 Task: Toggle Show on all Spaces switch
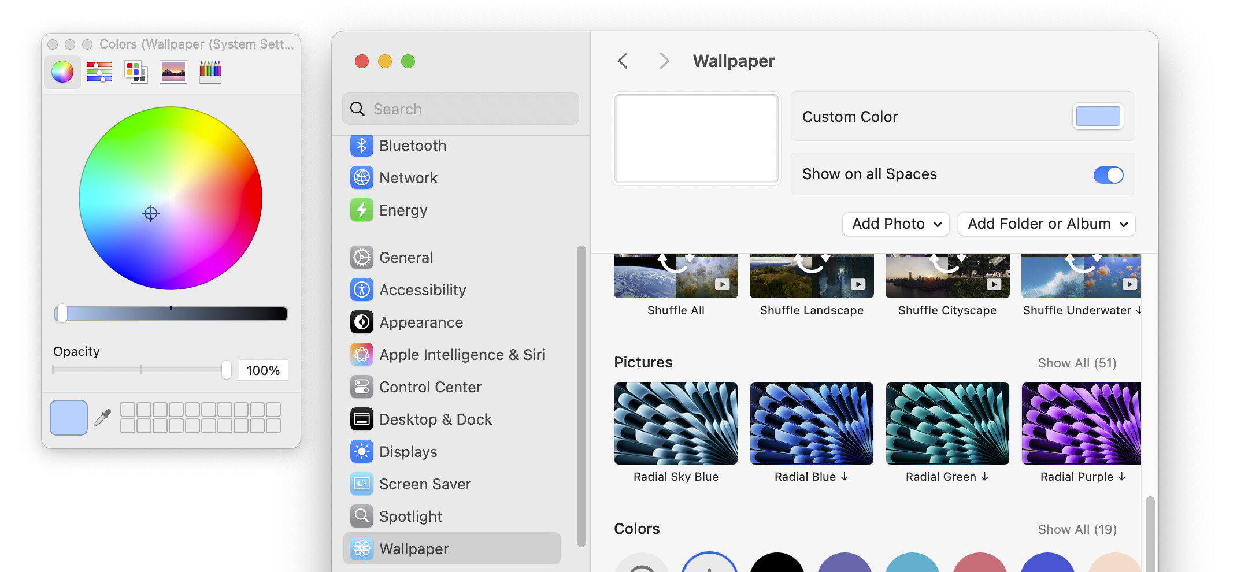[x=1108, y=174]
